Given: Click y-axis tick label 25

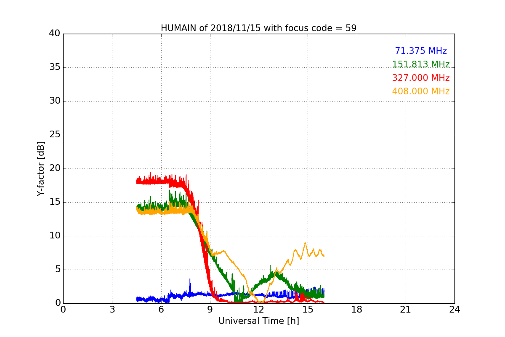Looking at the screenshot, I should click(x=55, y=135).
